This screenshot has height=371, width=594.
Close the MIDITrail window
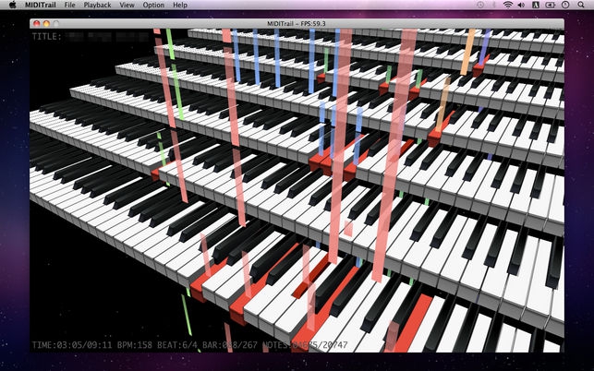[37, 23]
